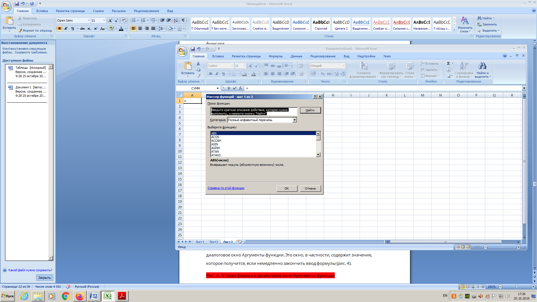
Task: Toggle subscript in Word ribbon
Action: 89,29
